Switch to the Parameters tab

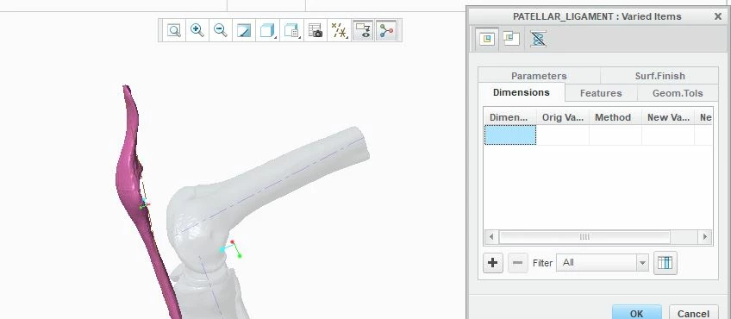(539, 76)
